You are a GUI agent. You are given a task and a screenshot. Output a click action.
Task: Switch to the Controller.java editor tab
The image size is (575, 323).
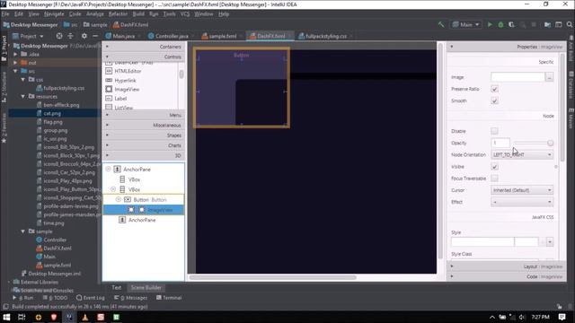171,36
